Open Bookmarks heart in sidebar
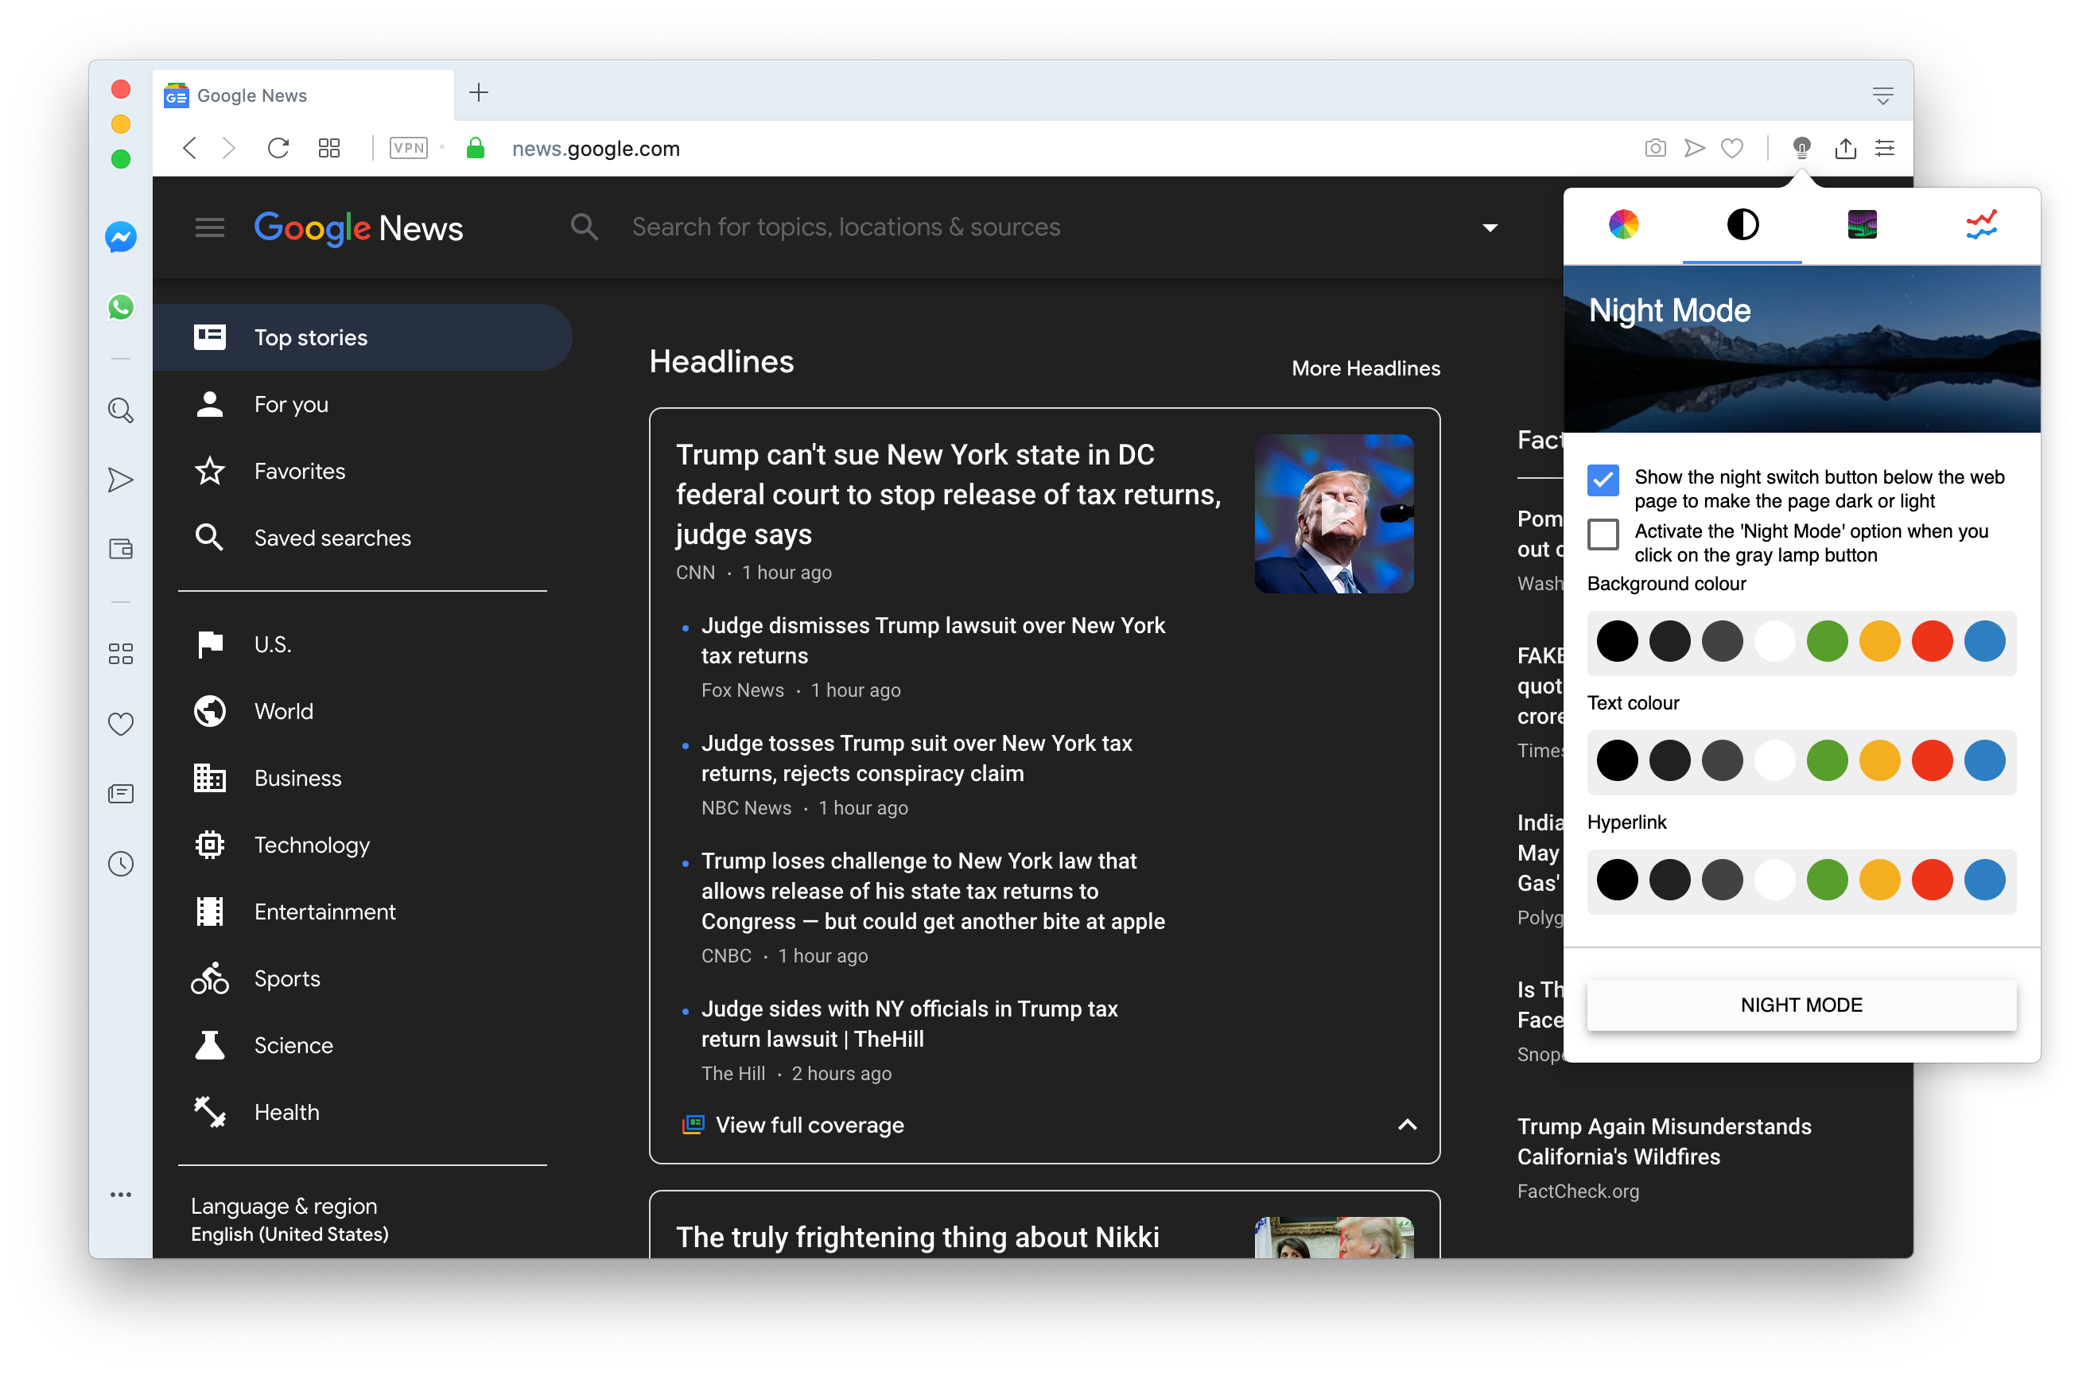 [x=121, y=724]
